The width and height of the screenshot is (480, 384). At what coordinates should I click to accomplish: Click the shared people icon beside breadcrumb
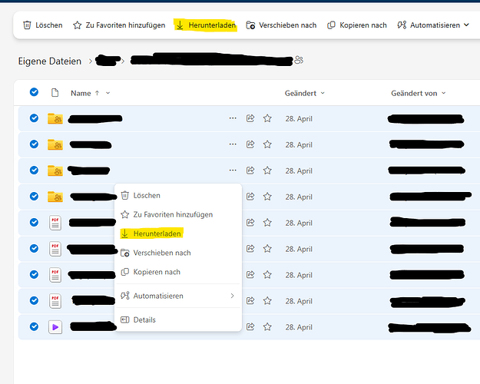[x=299, y=60]
